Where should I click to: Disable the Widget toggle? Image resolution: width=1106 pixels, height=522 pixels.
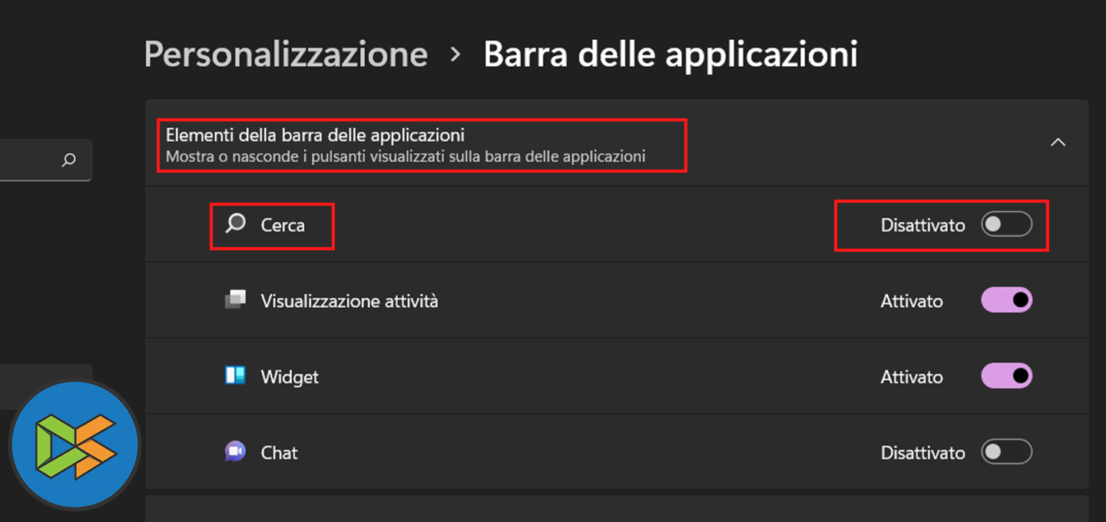coord(1006,376)
